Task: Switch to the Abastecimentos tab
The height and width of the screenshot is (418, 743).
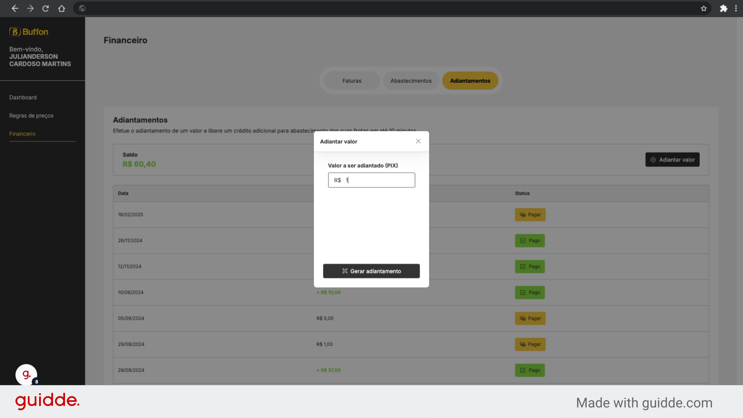Action: click(411, 81)
